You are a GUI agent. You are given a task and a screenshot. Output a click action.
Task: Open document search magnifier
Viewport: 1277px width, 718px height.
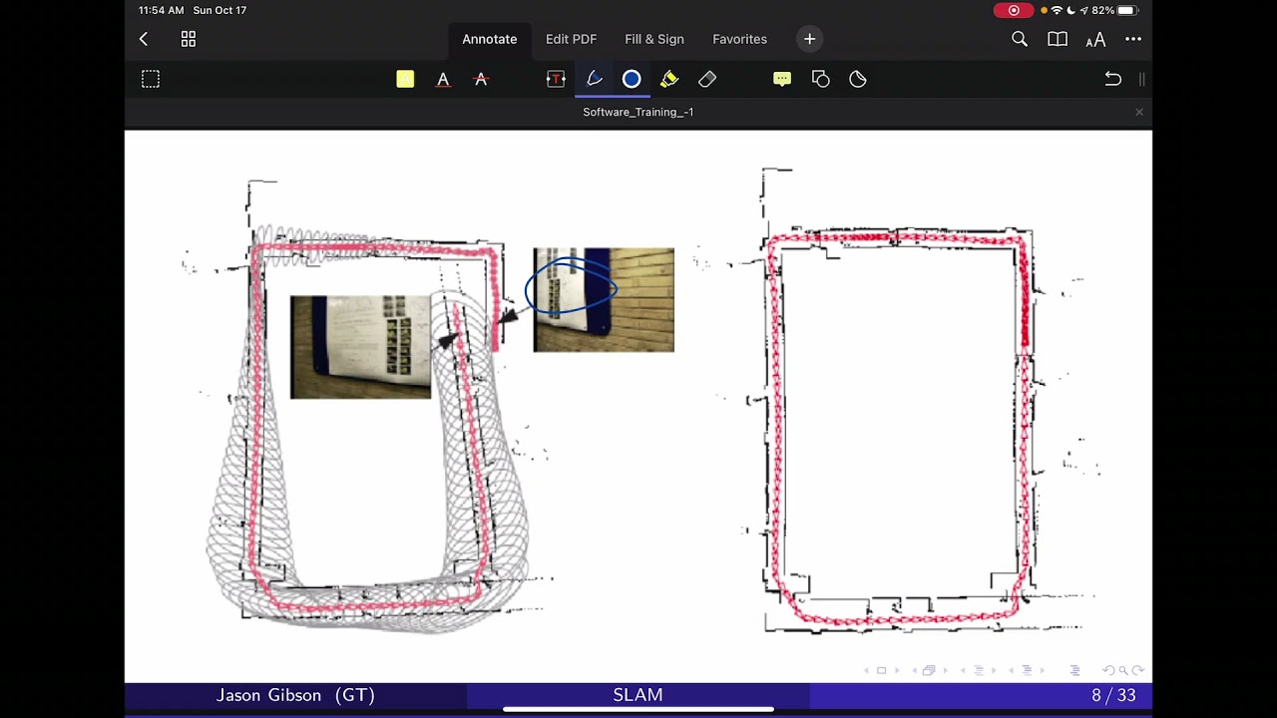(x=1020, y=39)
